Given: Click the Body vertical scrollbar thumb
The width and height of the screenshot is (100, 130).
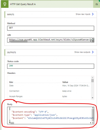Looking at the screenshot, I should pos(93,115).
